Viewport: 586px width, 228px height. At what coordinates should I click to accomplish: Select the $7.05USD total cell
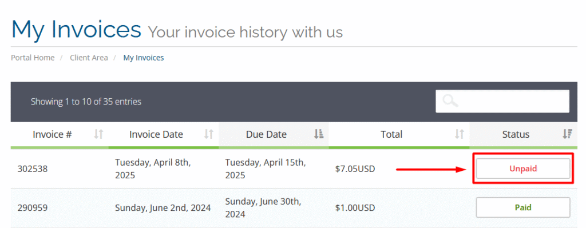(x=355, y=169)
